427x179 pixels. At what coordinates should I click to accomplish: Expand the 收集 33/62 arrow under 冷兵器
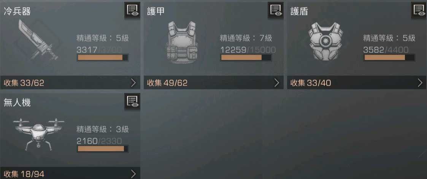tap(133, 83)
